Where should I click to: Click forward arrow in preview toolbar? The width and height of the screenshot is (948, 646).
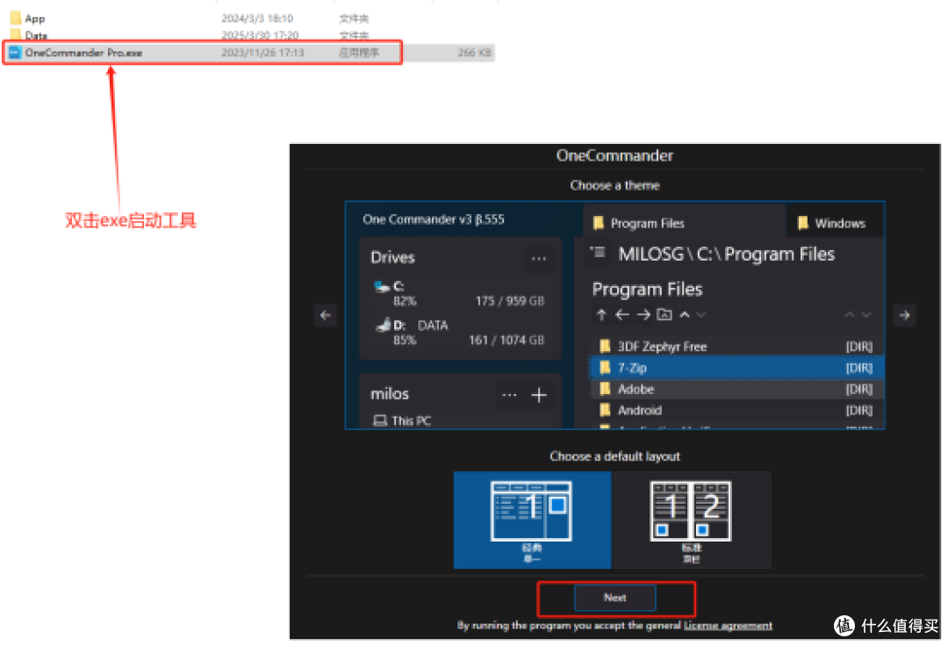[x=643, y=314]
